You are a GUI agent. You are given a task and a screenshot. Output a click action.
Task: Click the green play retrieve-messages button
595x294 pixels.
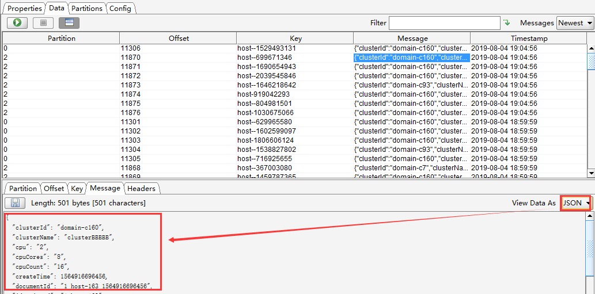17,23
